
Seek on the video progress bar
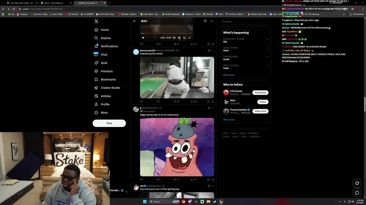[x=166, y=33]
